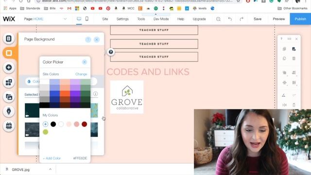Open the Gmail bookmark icon
The height and width of the screenshot is (175, 311).
[69, 8]
